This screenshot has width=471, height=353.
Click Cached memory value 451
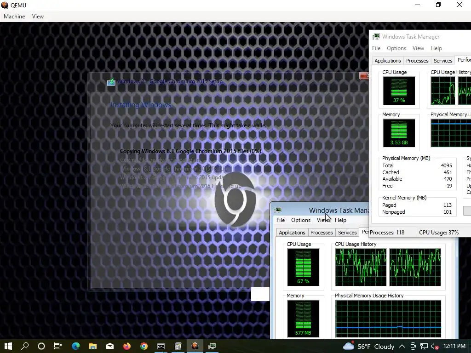pos(448,172)
